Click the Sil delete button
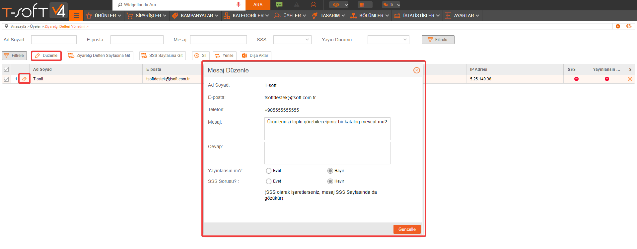The image size is (637, 249). pyautogui.click(x=201, y=56)
